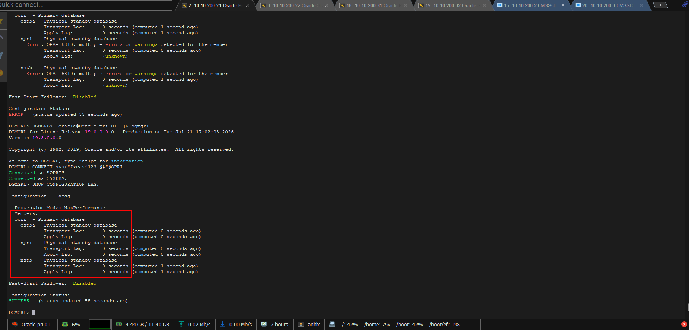Click the Copyright Oracle line
The height and width of the screenshot is (330, 689).
121,149
